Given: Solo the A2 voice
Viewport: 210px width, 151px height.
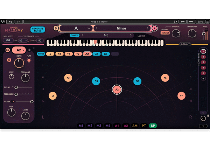Looking at the screenshot, I should coord(29,50).
